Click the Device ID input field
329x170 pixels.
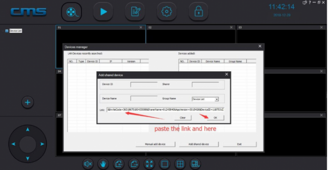coord(144,85)
